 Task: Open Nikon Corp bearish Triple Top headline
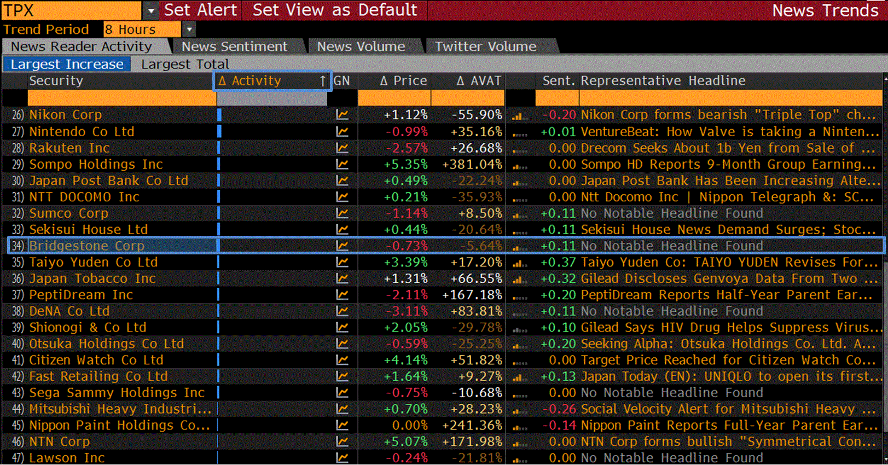(728, 115)
